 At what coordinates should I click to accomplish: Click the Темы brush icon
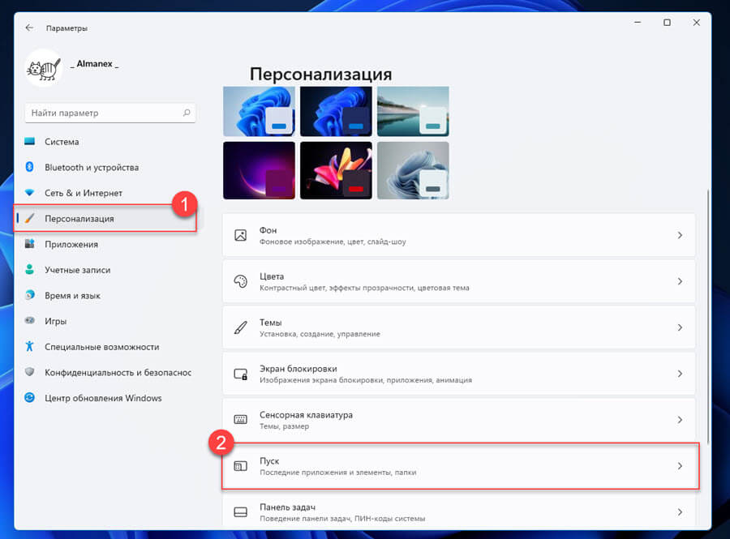(x=240, y=327)
